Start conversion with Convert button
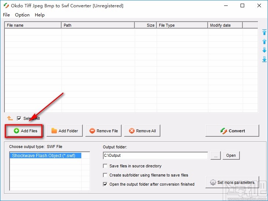Viewport: 268px width, 201px height. [232, 131]
